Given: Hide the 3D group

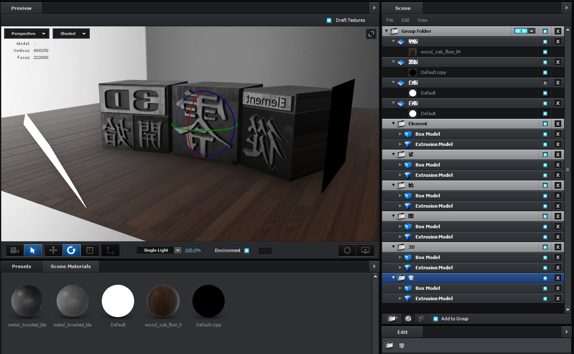Looking at the screenshot, I should (545, 247).
